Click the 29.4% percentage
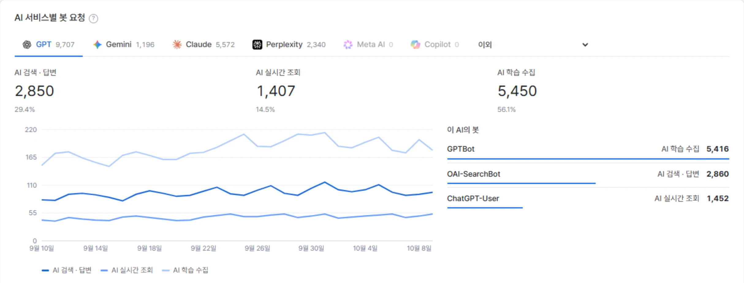The height and width of the screenshot is (283, 744). 25,109
